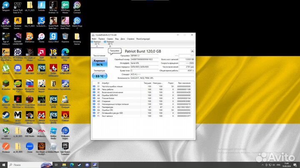Click the next disk arrow button
Viewport: 300px width, 168px height.
[x=192, y=51]
